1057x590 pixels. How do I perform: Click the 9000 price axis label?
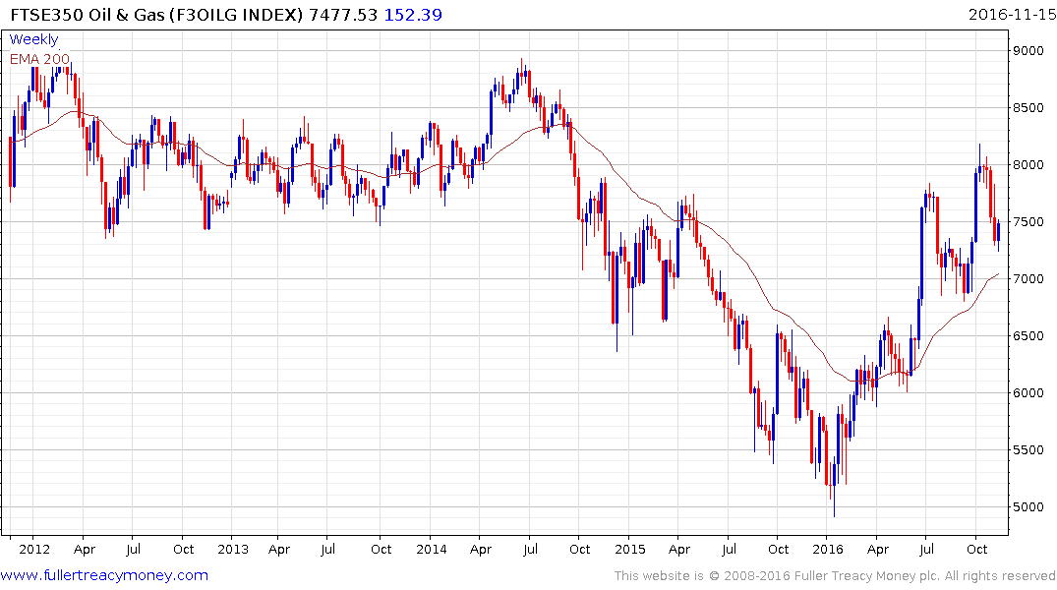[1028, 50]
